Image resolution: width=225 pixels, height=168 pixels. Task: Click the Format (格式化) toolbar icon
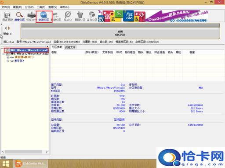tap(68, 16)
